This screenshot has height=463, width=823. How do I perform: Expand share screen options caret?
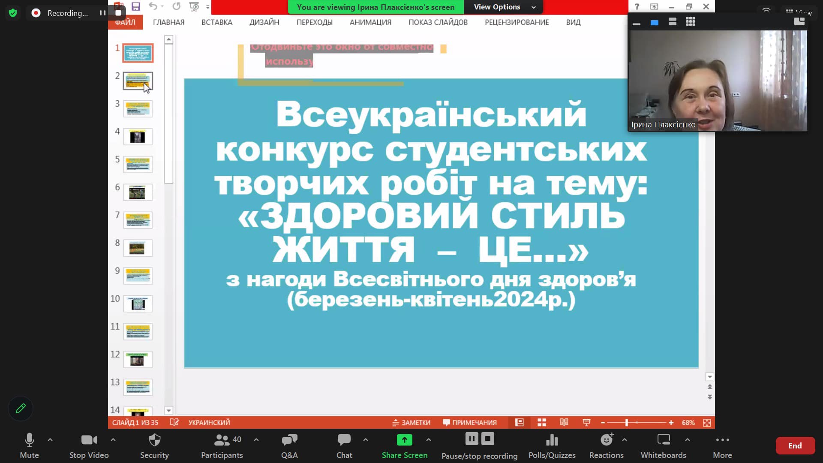click(429, 440)
